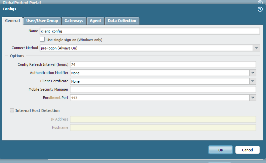Screen dimensions: 266x163
Task: Click the Name field containing client_config
Action: (x=149, y=31)
